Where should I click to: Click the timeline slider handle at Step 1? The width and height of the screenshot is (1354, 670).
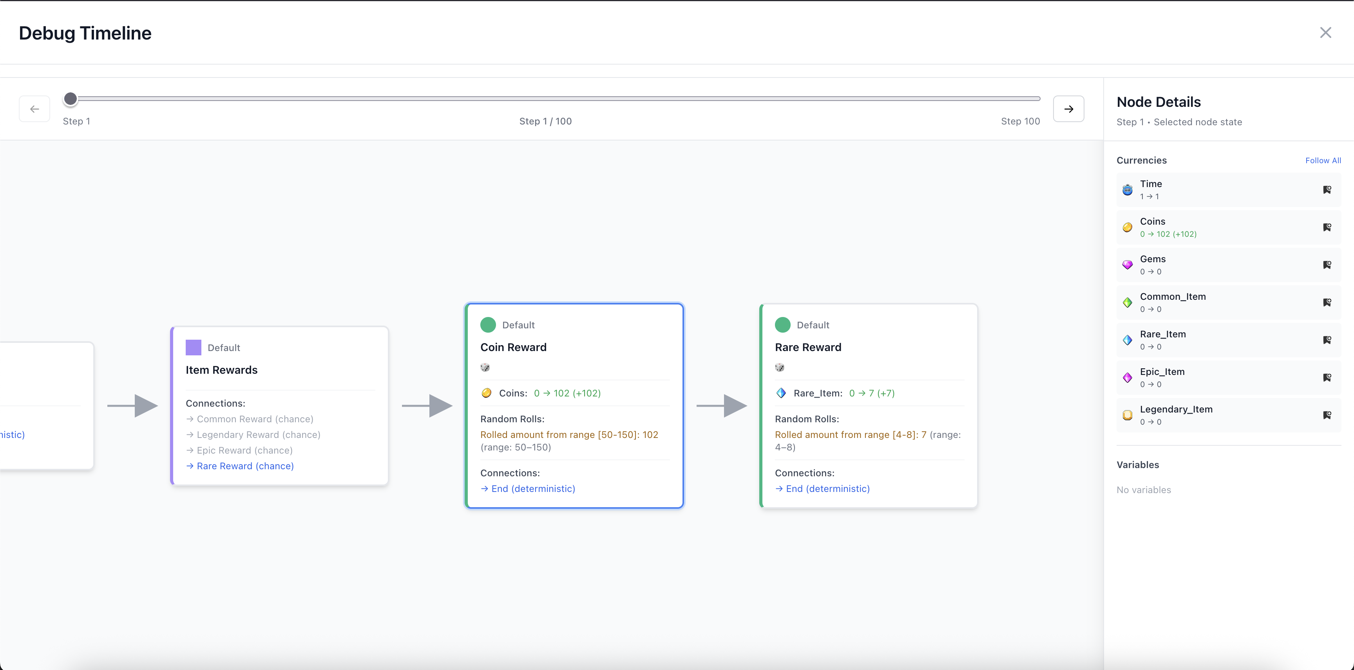coord(71,98)
